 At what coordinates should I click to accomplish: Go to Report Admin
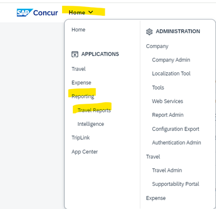168,115
